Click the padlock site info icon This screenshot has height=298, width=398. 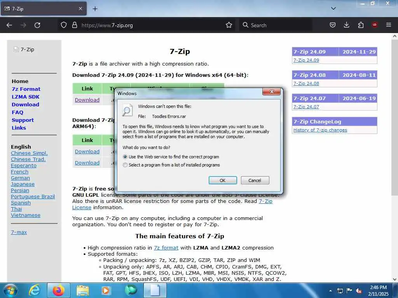pos(74,25)
